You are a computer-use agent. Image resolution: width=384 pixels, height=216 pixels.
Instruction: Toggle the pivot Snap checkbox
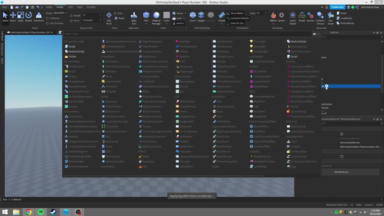[115, 13]
